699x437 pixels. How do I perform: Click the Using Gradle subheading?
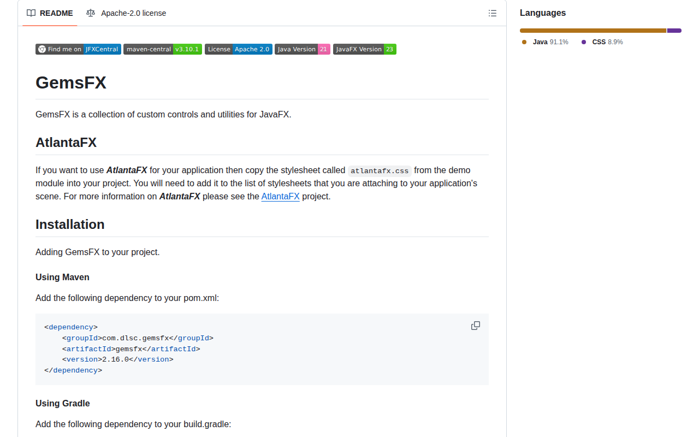pos(63,403)
